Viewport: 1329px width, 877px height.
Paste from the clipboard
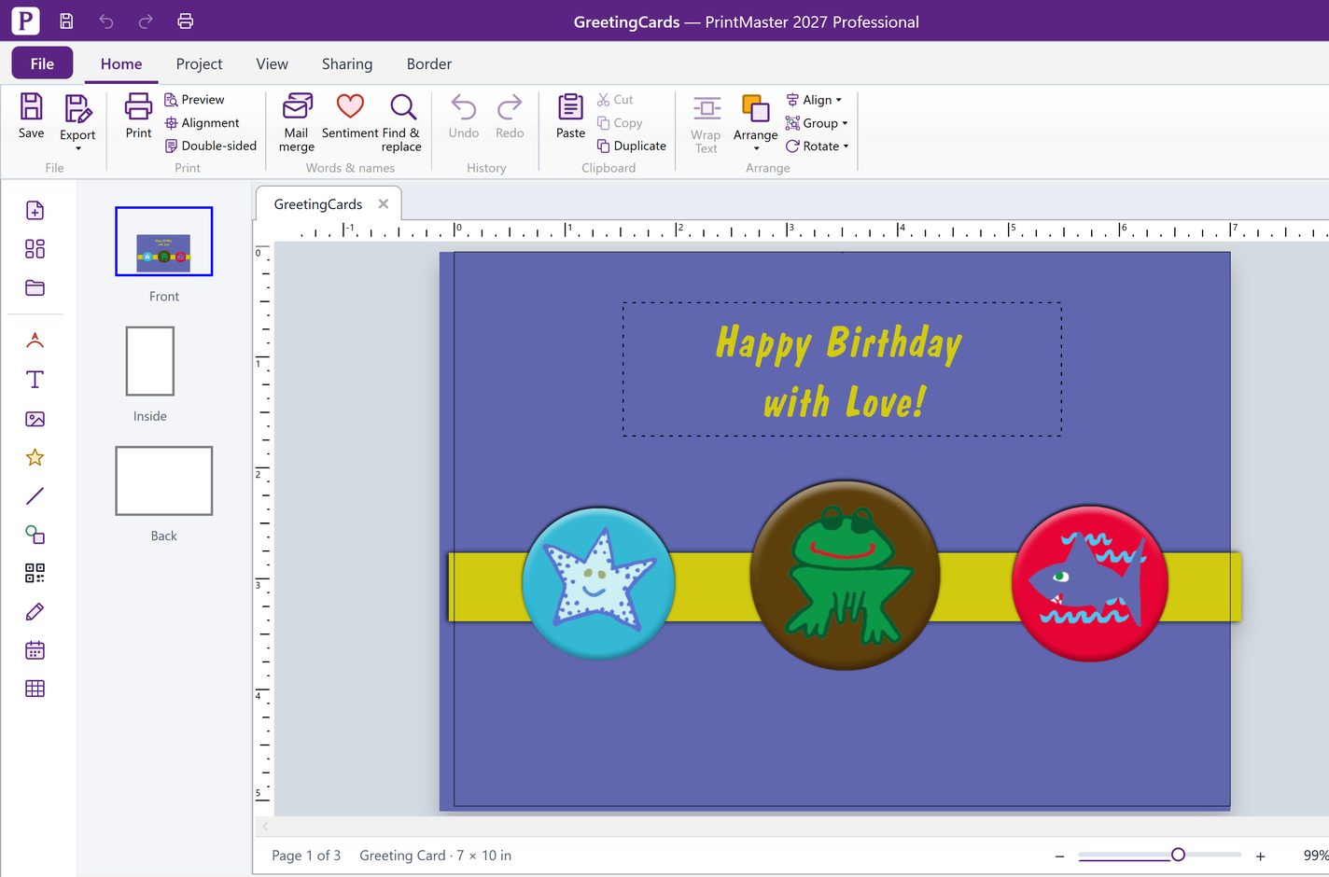[x=570, y=117]
